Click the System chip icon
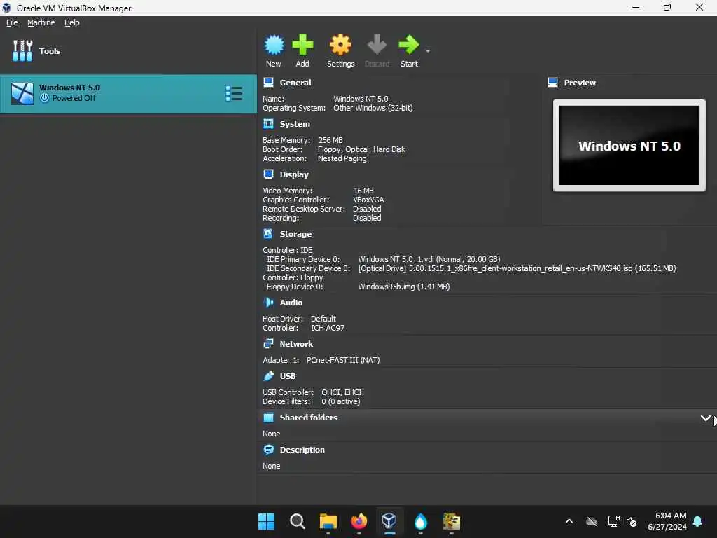717x538 pixels. (268, 123)
